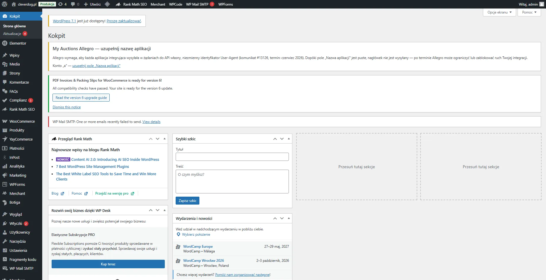Expand the Pomoc help dropdown
The width and height of the screenshot is (546, 280).
point(529,12)
